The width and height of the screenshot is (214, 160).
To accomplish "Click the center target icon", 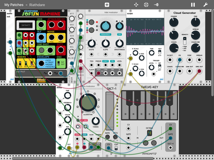I will [146, 5].
